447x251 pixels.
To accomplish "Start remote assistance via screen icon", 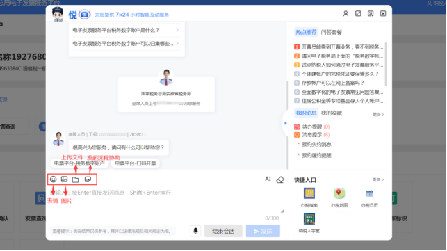I will click(x=88, y=179).
